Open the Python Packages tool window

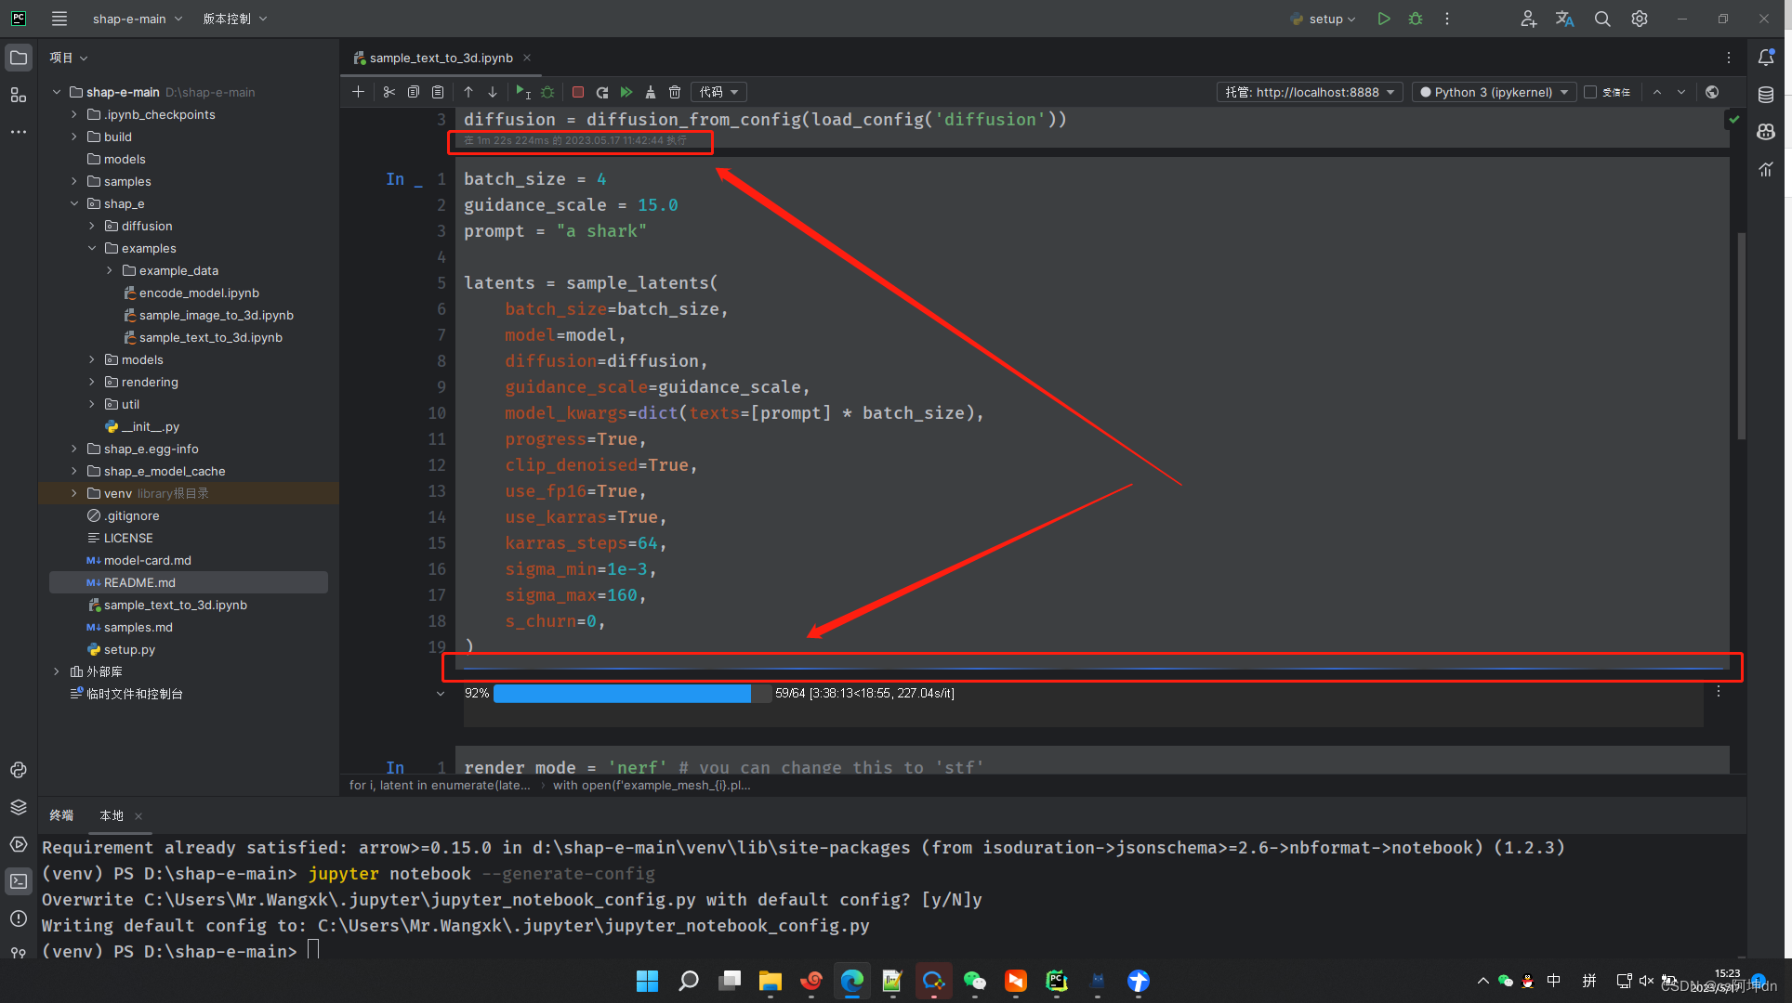click(x=18, y=807)
